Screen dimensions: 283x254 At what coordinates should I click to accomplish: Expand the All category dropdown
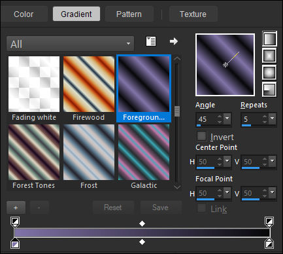[x=70, y=44]
